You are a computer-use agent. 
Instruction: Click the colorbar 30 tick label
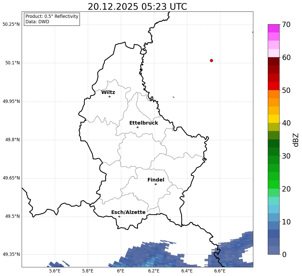click(x=286, y=156)
